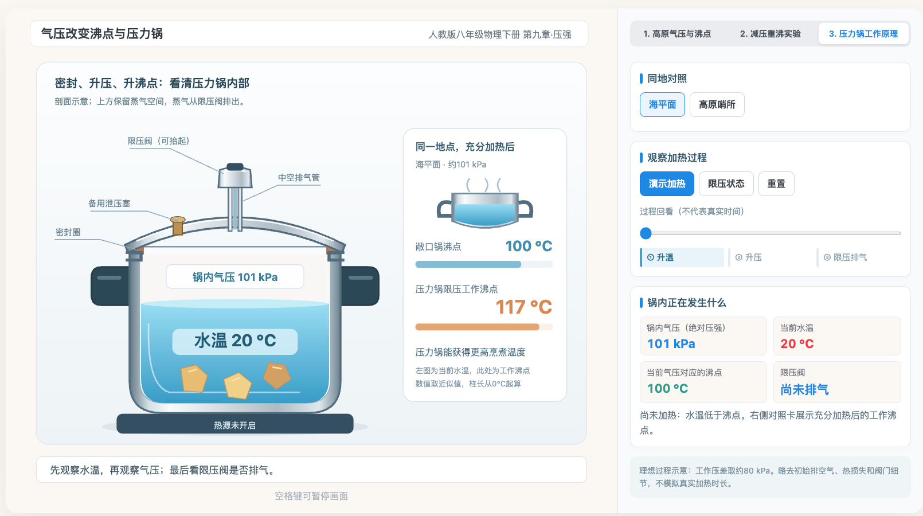This screenshot has width=923, height=516.
Task: Click the 空格键可暂停画面 hint
Action: click(311, 496)
